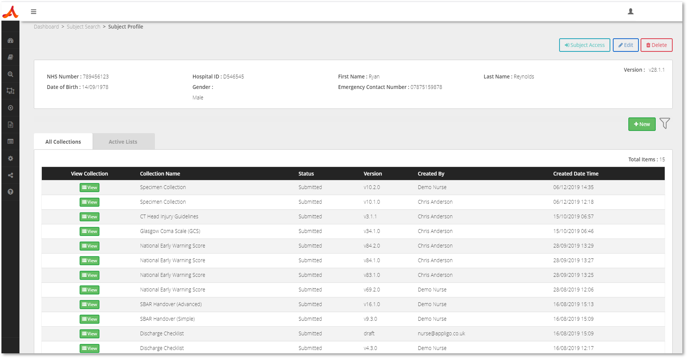View the CT Head Injury Guidelines collection
This screenshot has height=358, width=687.
click(89, 217)
